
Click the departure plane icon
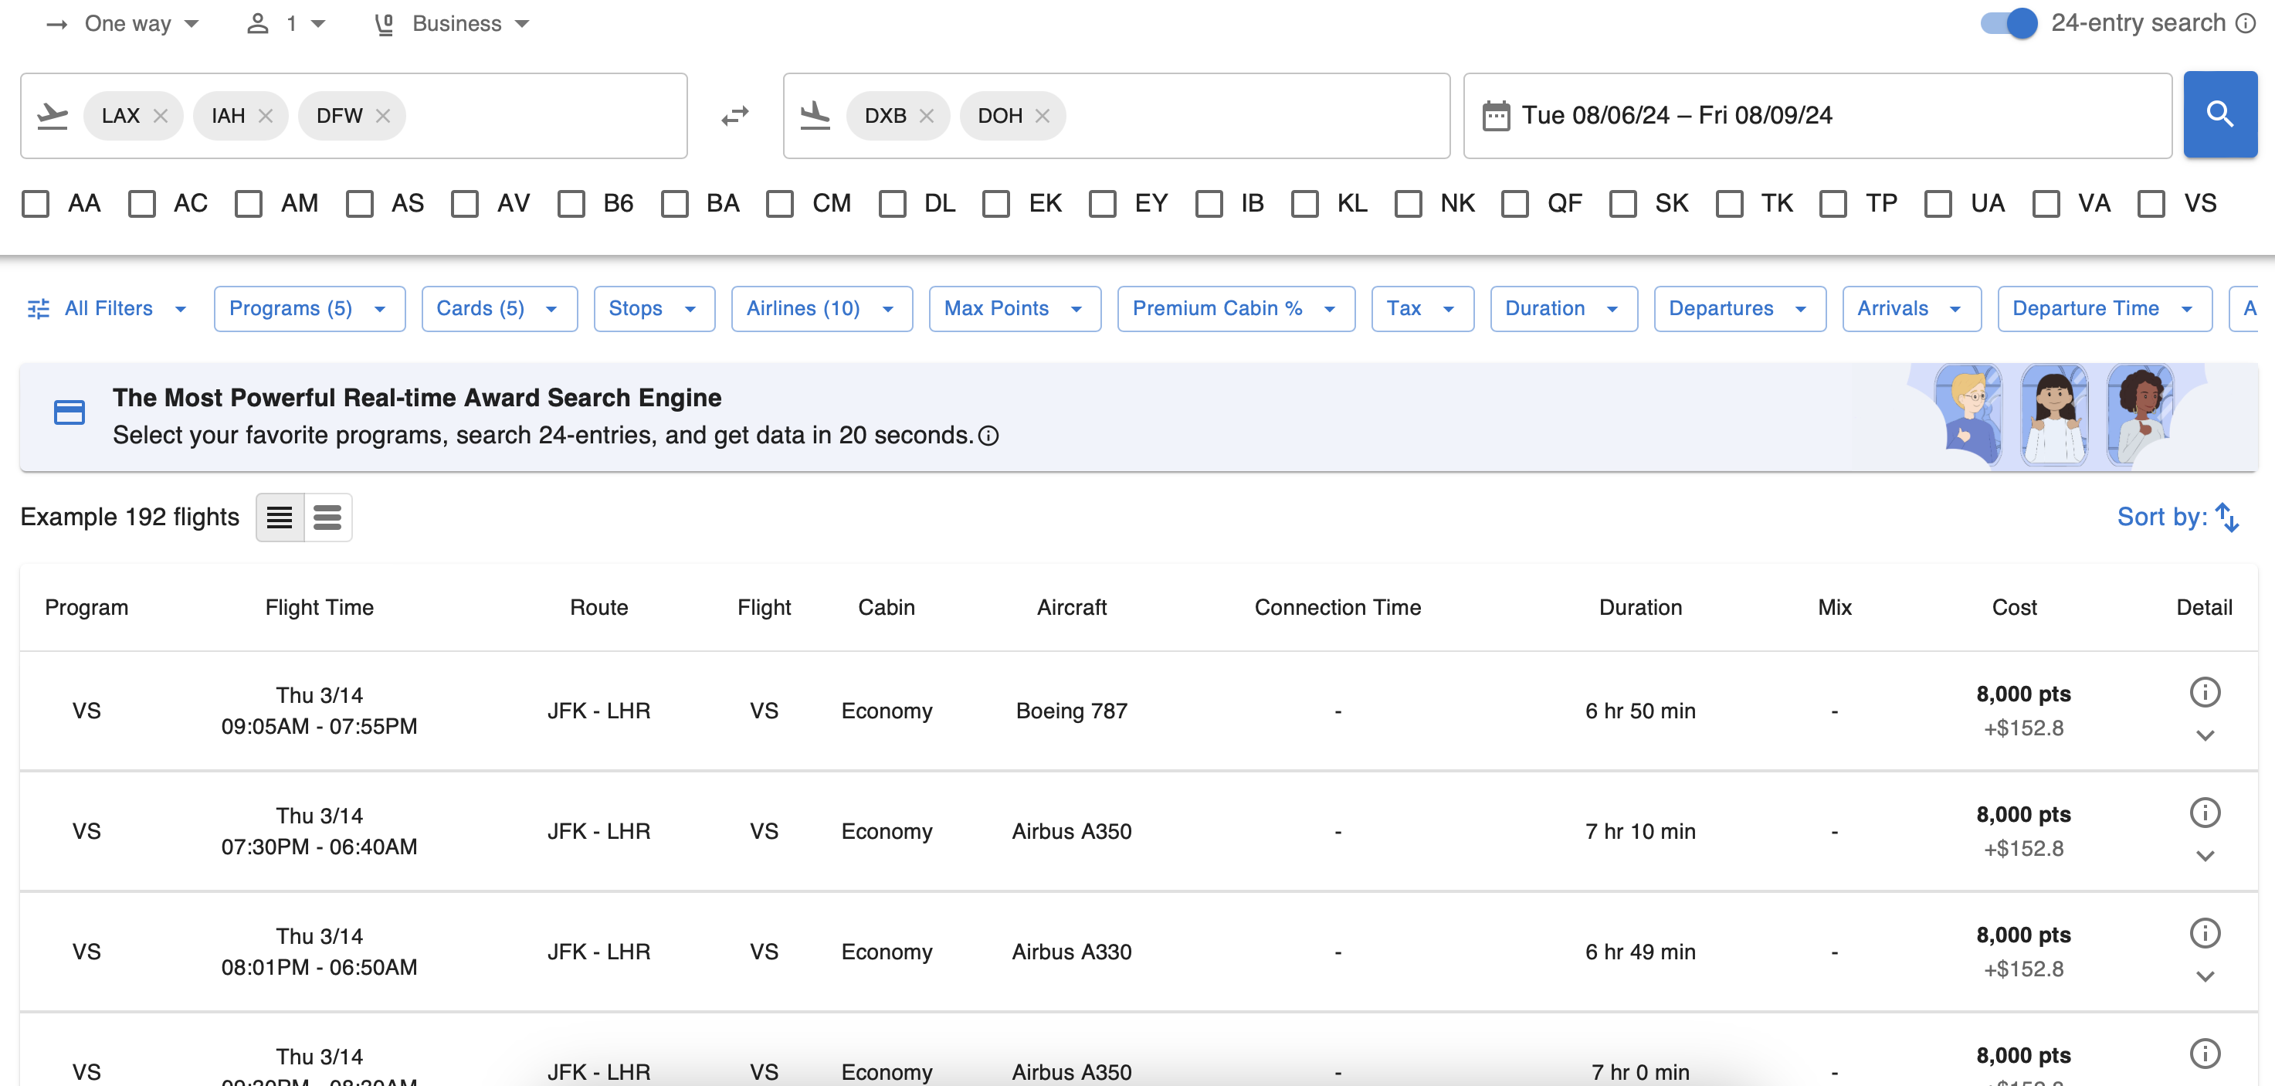(x=52, y=116)
